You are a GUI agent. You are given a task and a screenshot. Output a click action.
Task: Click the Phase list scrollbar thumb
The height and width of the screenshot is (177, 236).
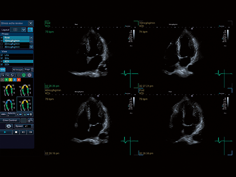pyautogui.click(x=31, y=41)
